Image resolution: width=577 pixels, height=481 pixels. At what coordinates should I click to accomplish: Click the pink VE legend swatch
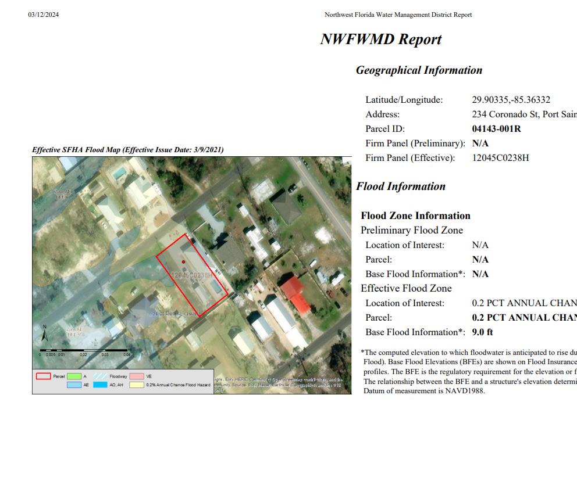(x=136, y=376)
